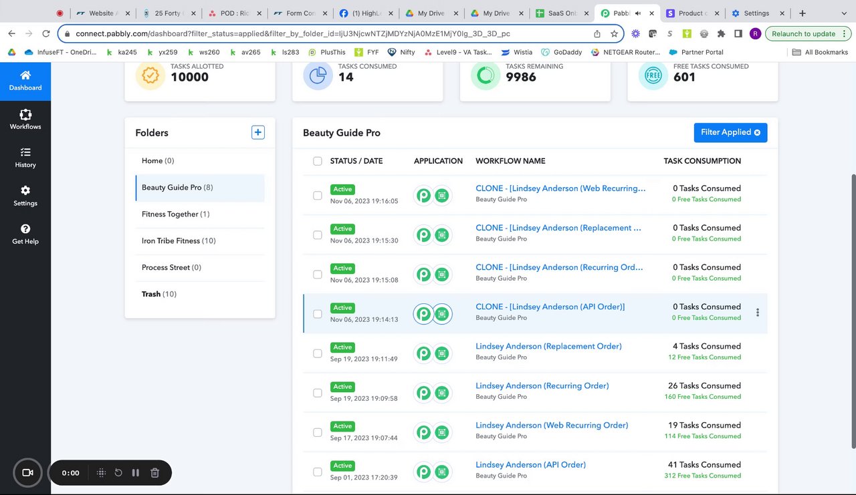Image resolution: width=856 pixels, height=495 pixels.
Task: Reload the page
Action: [46, 33]
